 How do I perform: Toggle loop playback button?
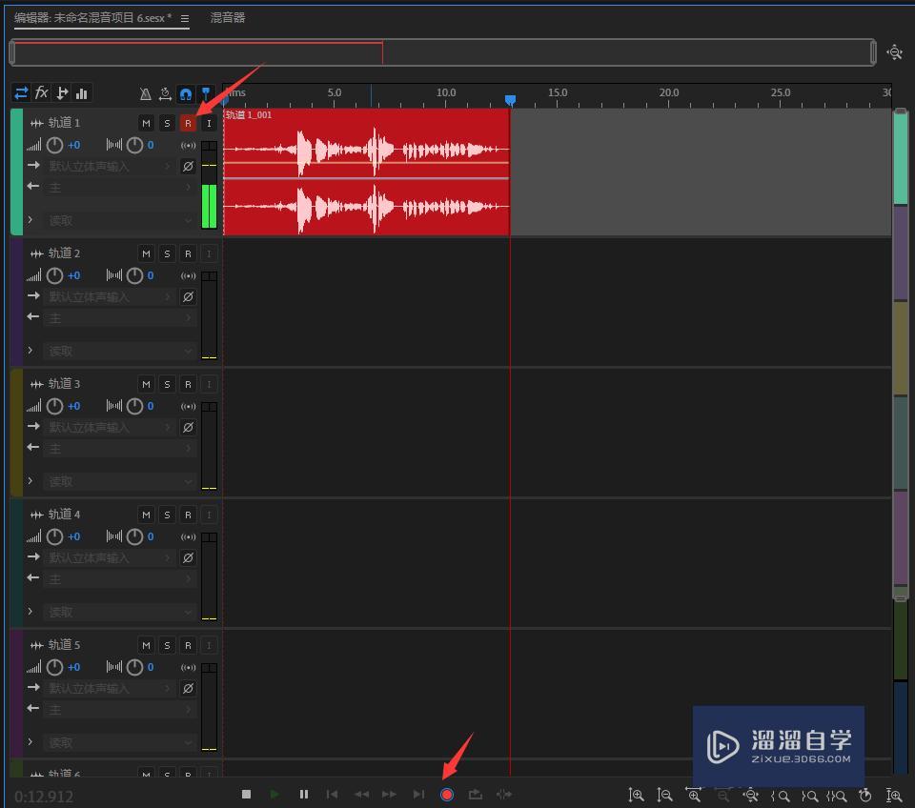pyautogui.click(x=476, y=794)
